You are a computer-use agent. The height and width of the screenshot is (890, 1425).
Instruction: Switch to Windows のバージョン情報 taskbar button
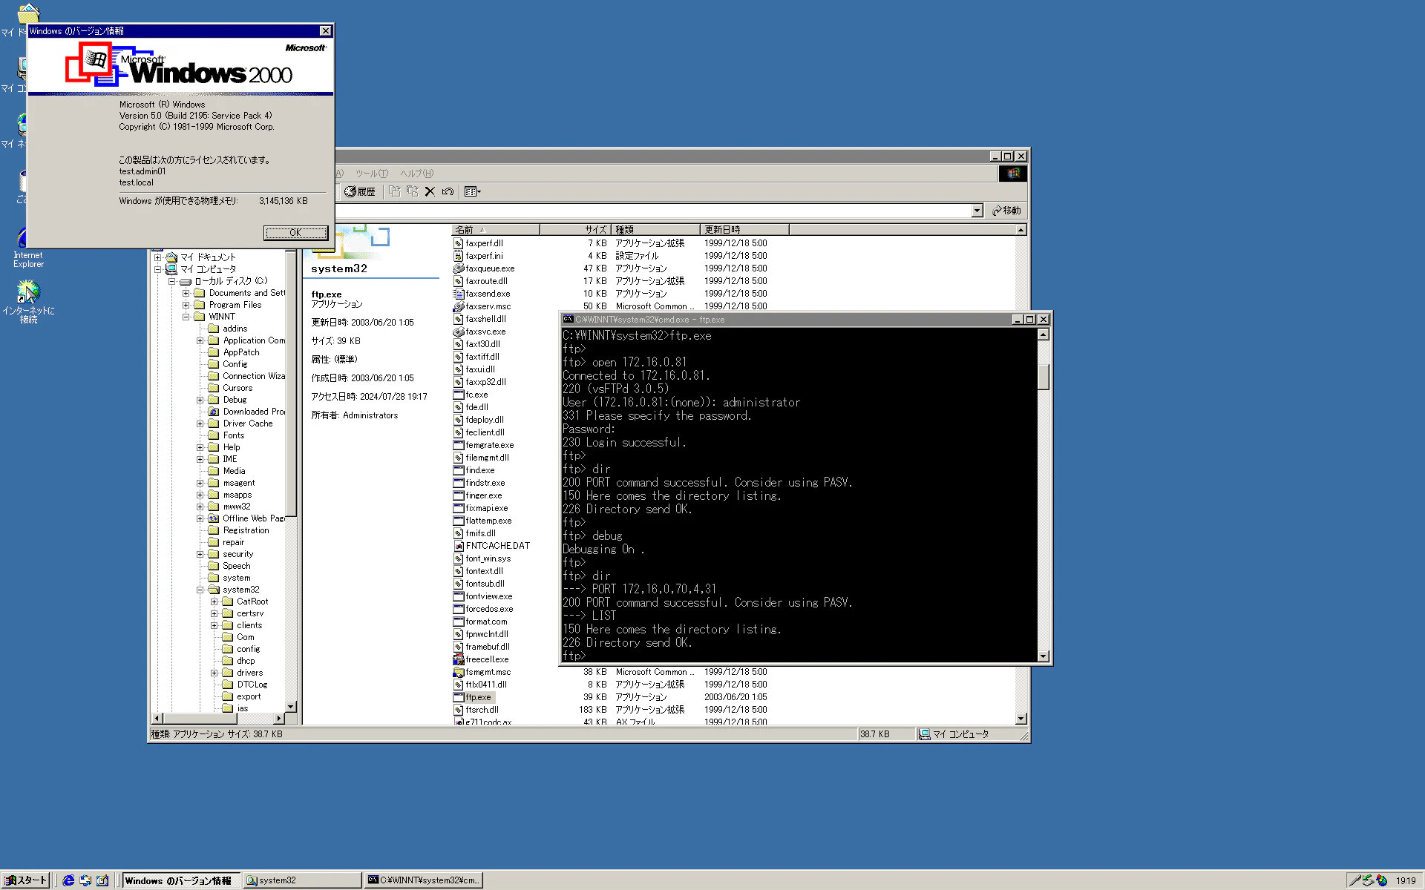tap(181, 880)
